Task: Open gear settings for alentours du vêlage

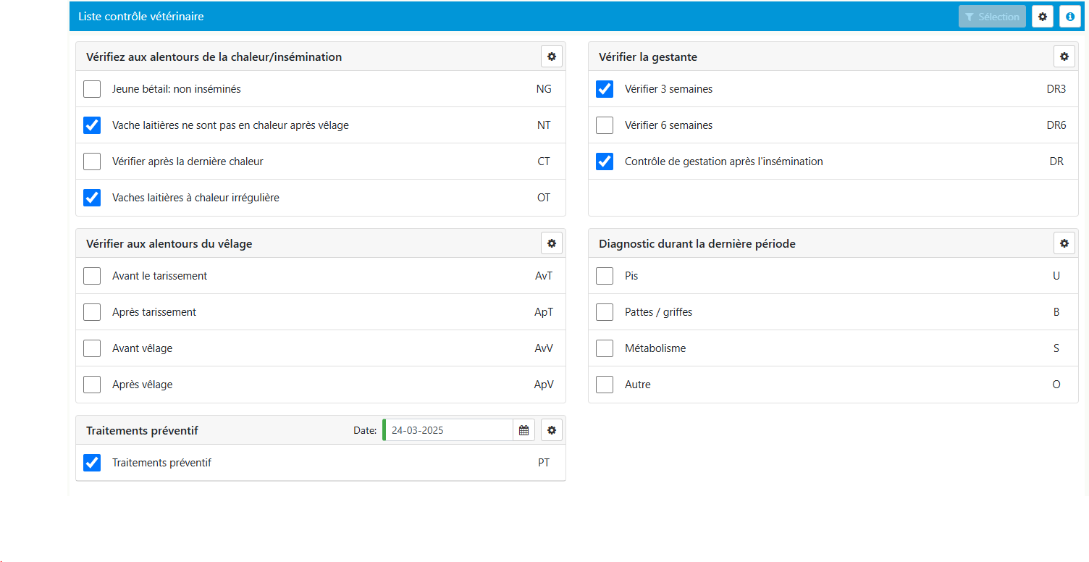Action: (552, 243)
